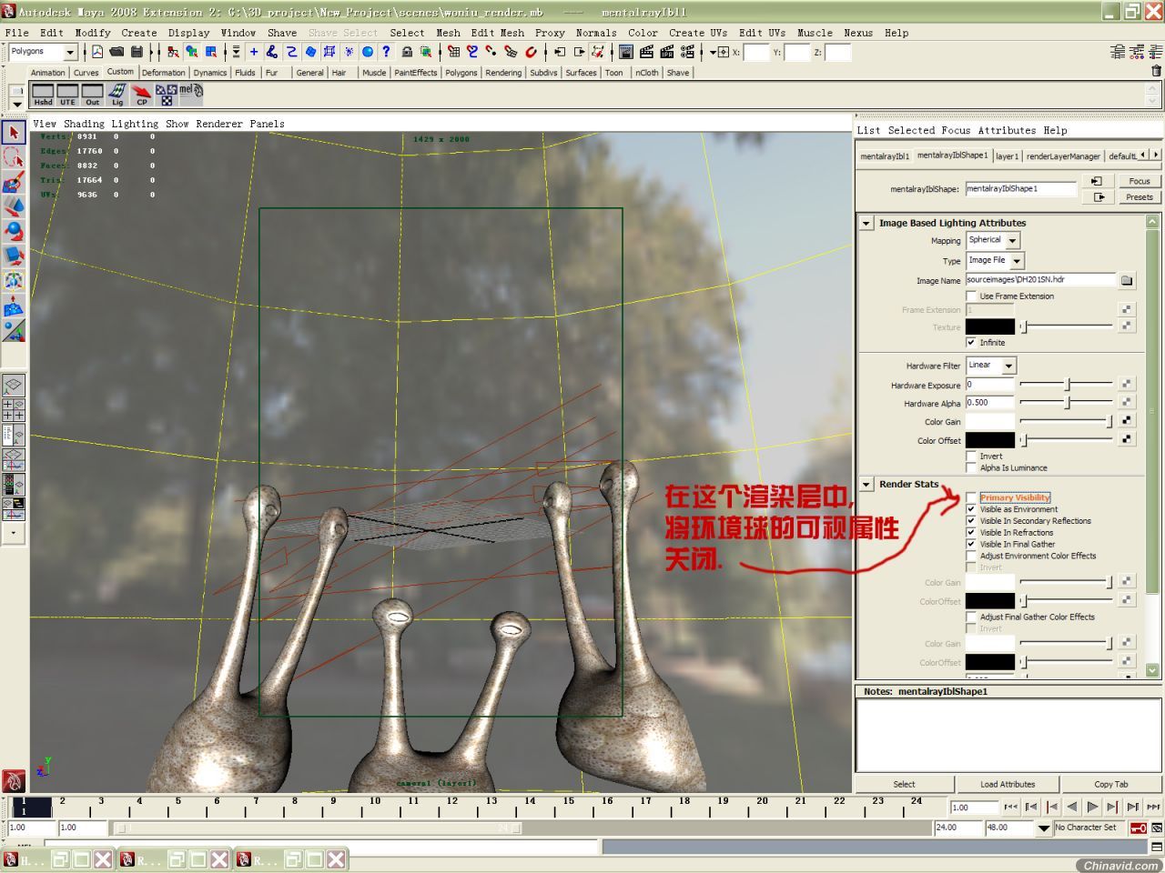Open file browser for Image Name
The image size is (1165, 873).
coord(1127,280)
